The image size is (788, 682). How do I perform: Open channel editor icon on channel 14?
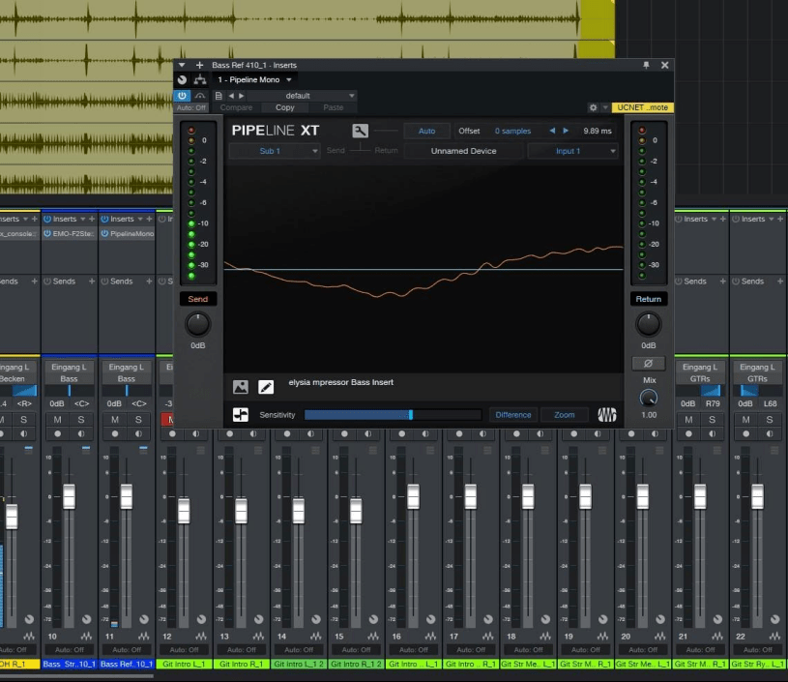point(316,619)
